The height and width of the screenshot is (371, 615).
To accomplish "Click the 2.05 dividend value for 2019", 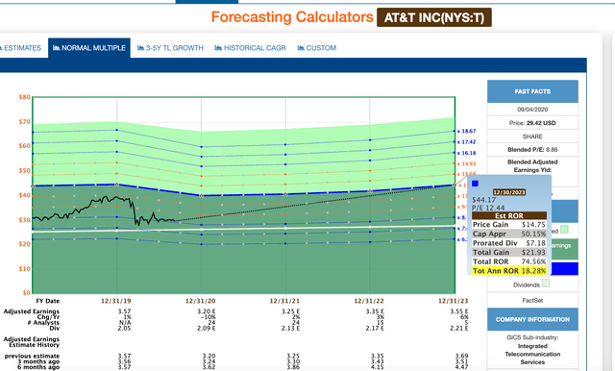I will pos(124,328).
